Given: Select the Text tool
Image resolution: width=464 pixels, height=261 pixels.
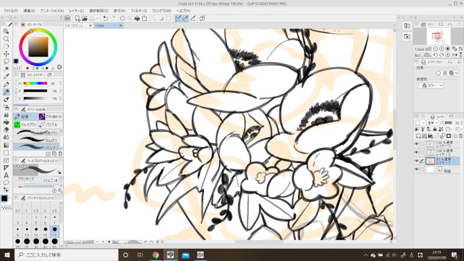Looking at the screenshot, I should point(6,175).
